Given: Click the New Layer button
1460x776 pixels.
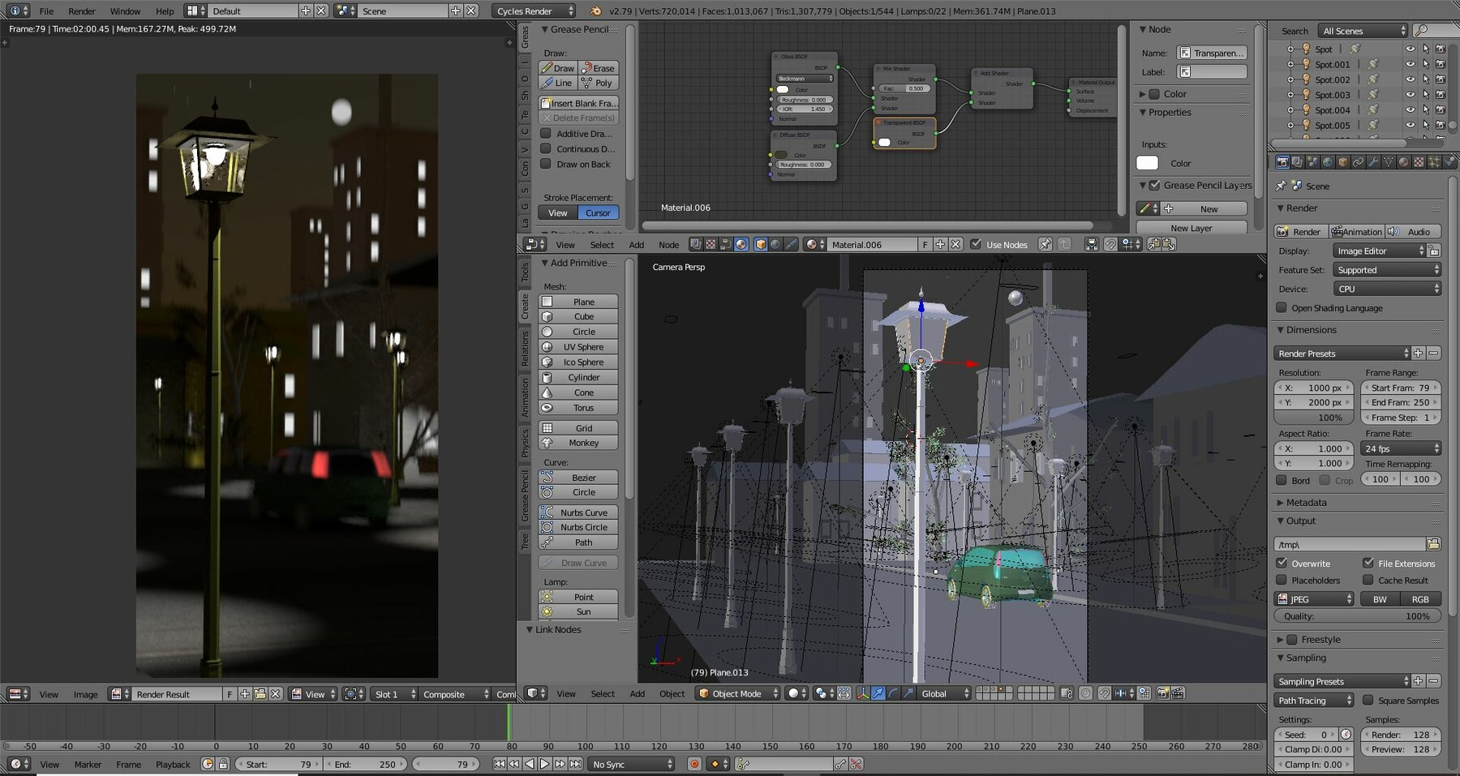Looking at the screenshot, I should point(1191,228).
